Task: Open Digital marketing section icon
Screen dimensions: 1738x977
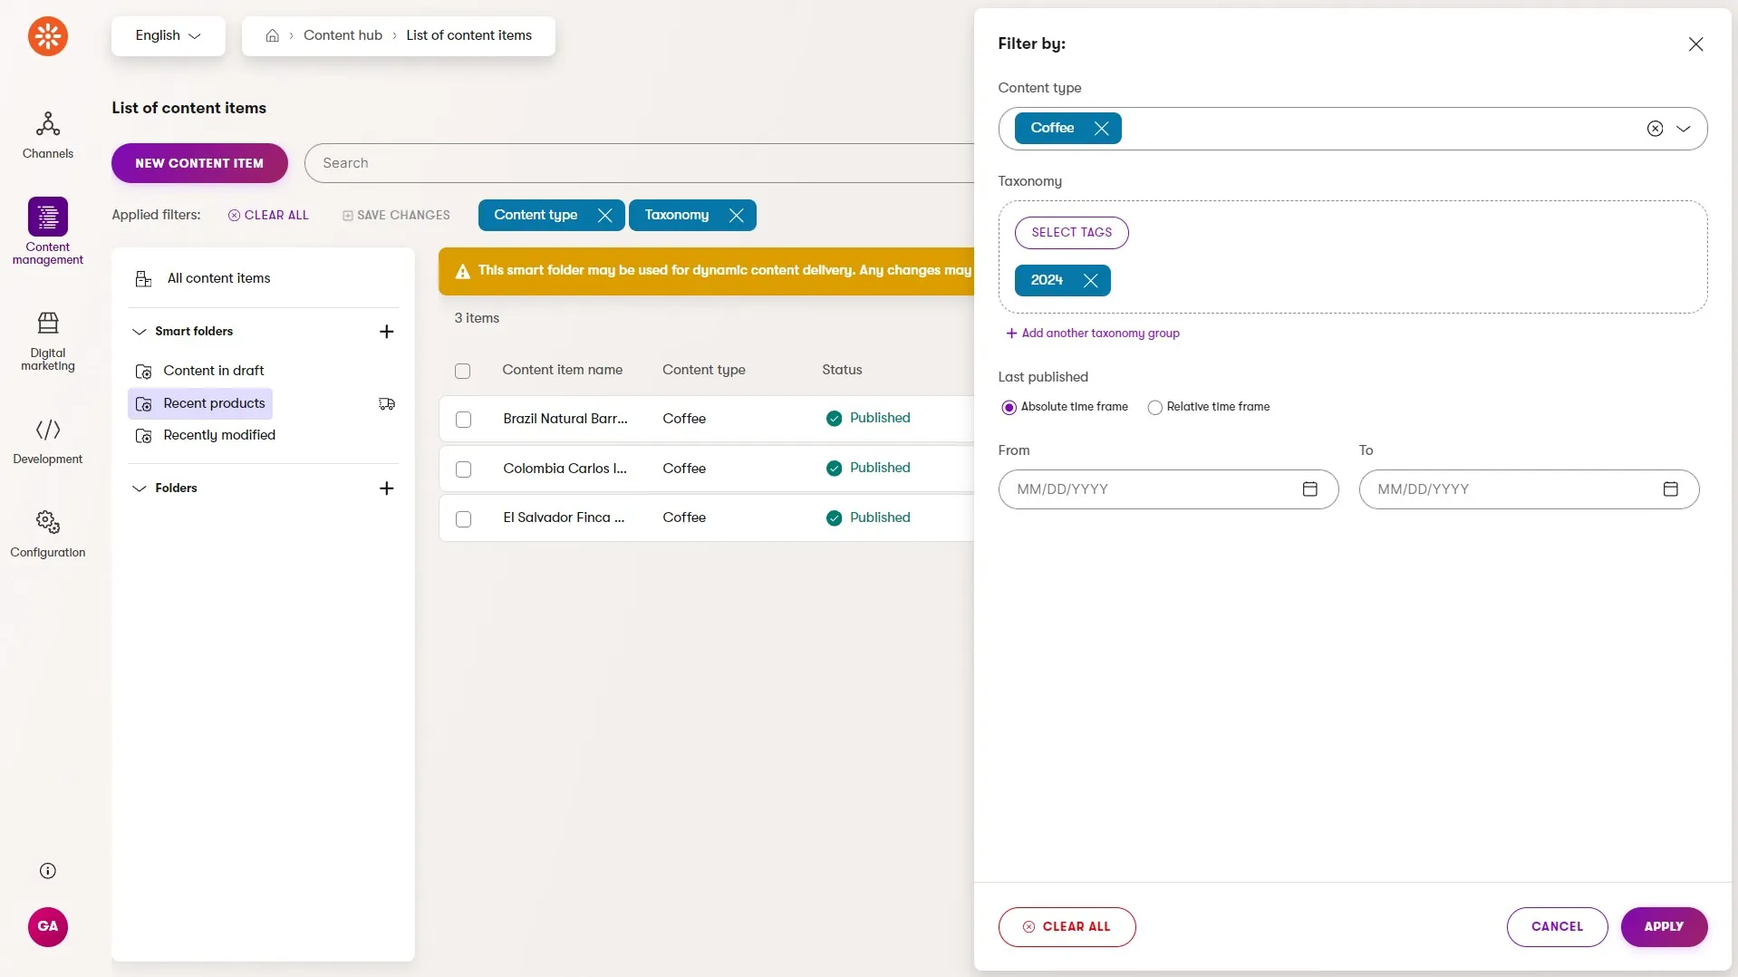Action: coord(47,323)
